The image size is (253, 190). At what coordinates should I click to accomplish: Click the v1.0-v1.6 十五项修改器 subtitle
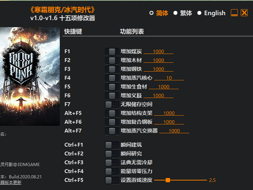(x=63, y=18)
